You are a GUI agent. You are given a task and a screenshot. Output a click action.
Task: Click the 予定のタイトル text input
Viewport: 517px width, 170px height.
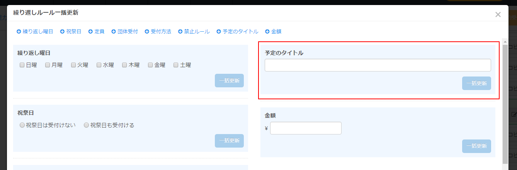click(x=378, y=65)
